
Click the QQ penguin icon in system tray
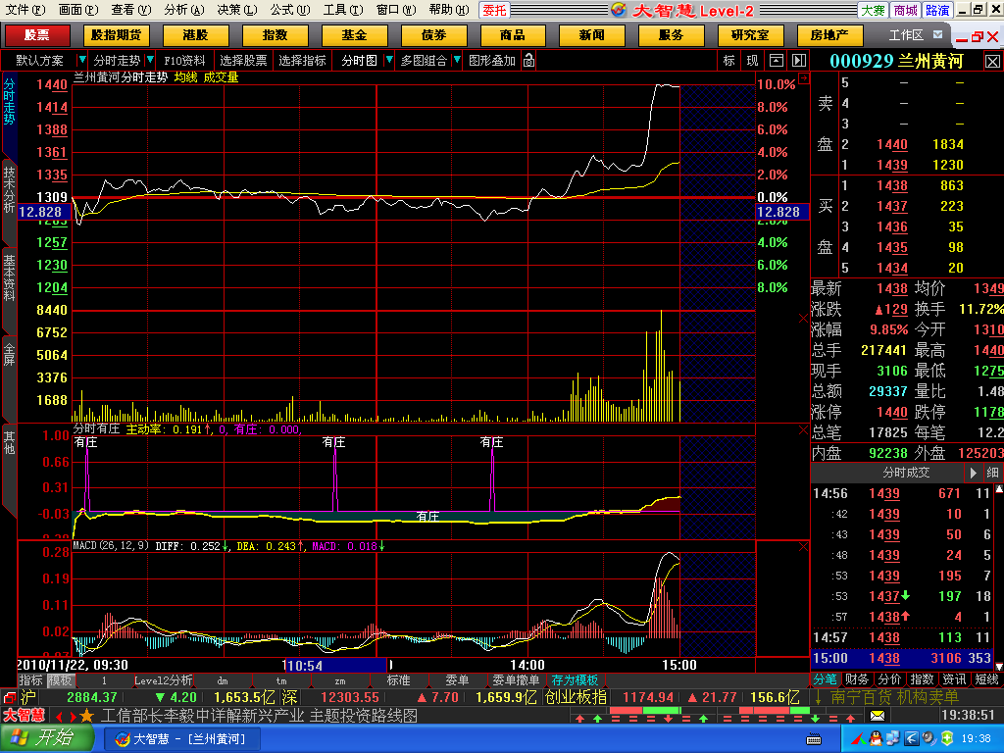856,737
